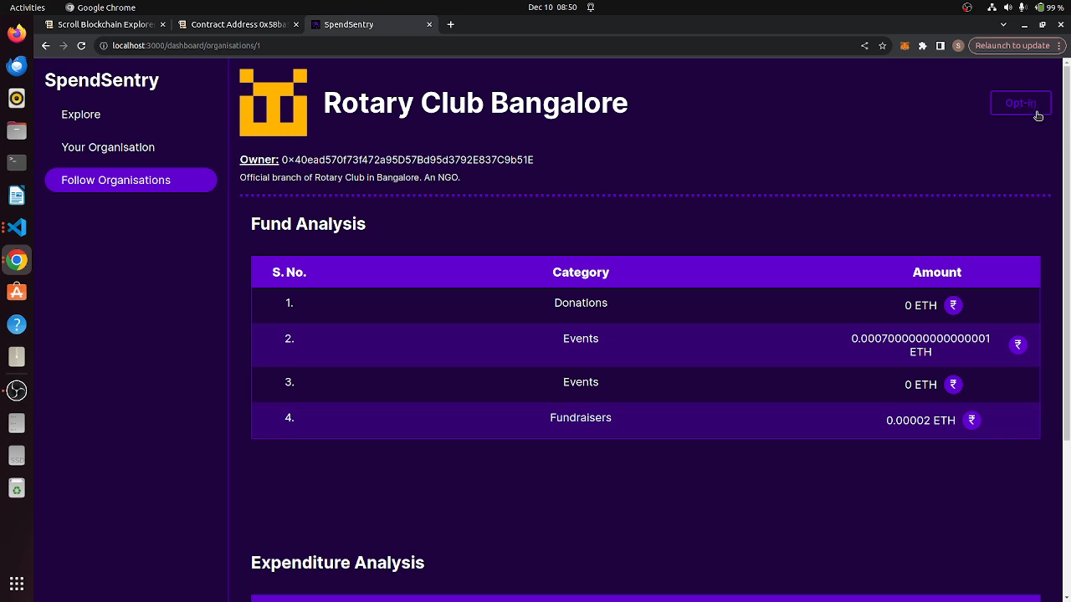Open Terminal from the Ubuntu dock
This screenshot has width=1071, height=602.
point(17,162)
